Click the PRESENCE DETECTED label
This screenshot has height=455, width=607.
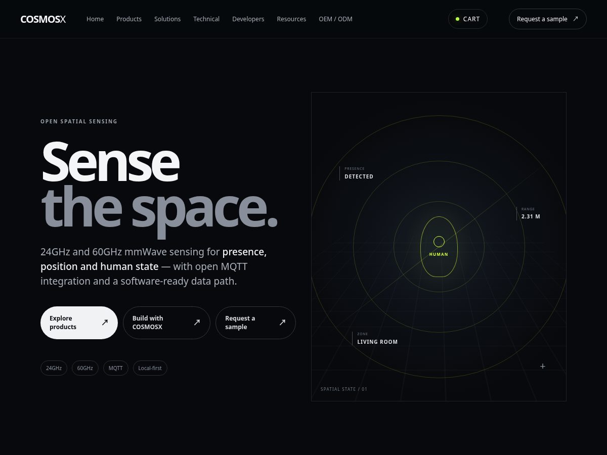tap(357, 173)
